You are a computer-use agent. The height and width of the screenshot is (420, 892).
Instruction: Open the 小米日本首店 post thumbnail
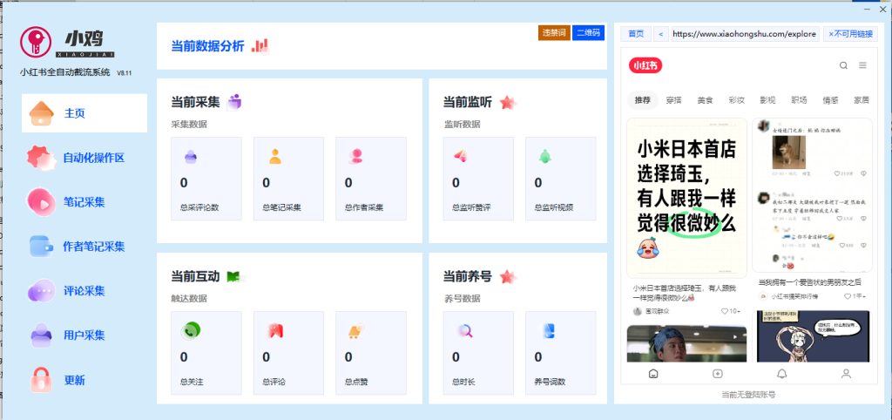click(686, 198)
